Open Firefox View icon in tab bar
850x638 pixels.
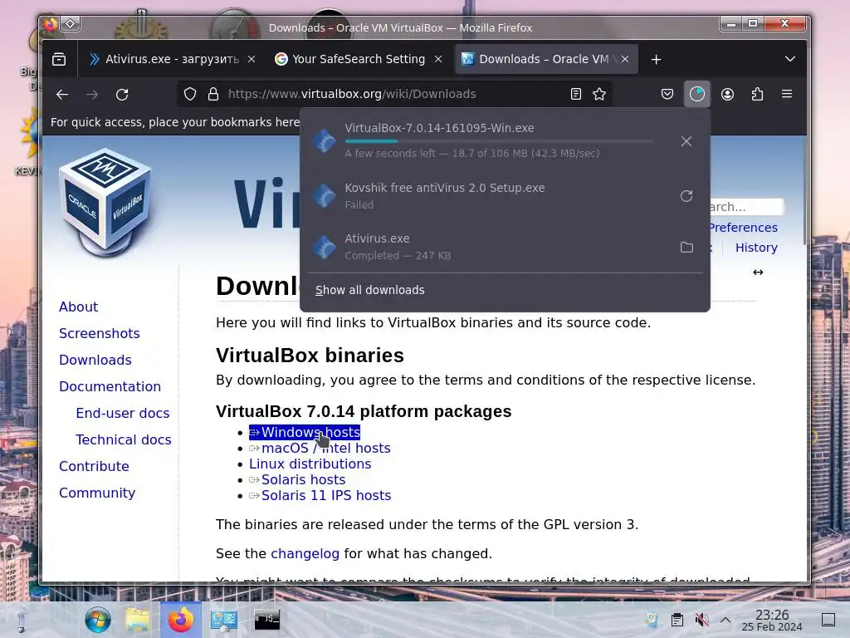click(59, 59)
